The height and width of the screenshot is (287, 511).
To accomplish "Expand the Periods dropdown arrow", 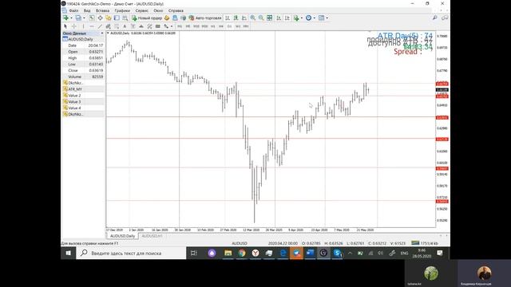I will pyautogui.click(x=314, y=18).
